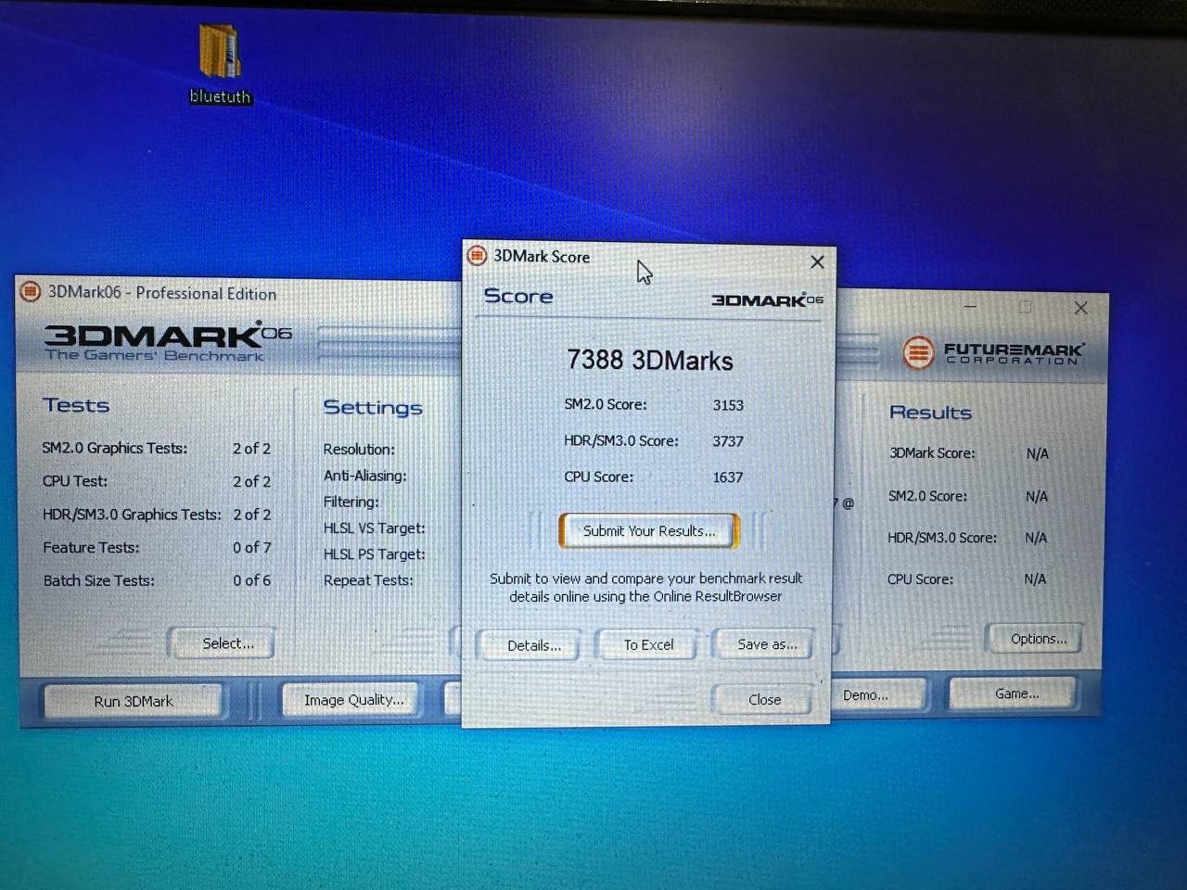This screenshot has height=890, width=1187.
Task: Click CPU Test label in Tests
Action: 75,481
